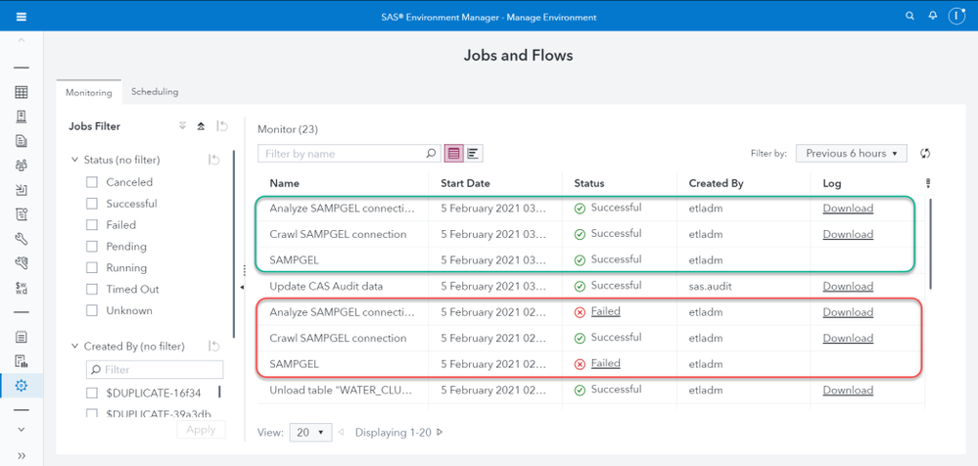Open the Previous 6 hours dropdown
This screenshot has width=978, height=466.
click(x=851, y=154)
